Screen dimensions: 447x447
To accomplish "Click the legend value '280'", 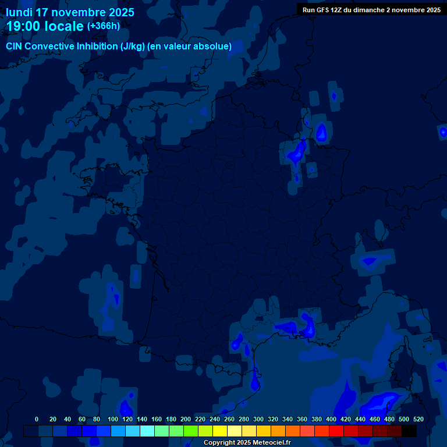I will pos(244,419).
